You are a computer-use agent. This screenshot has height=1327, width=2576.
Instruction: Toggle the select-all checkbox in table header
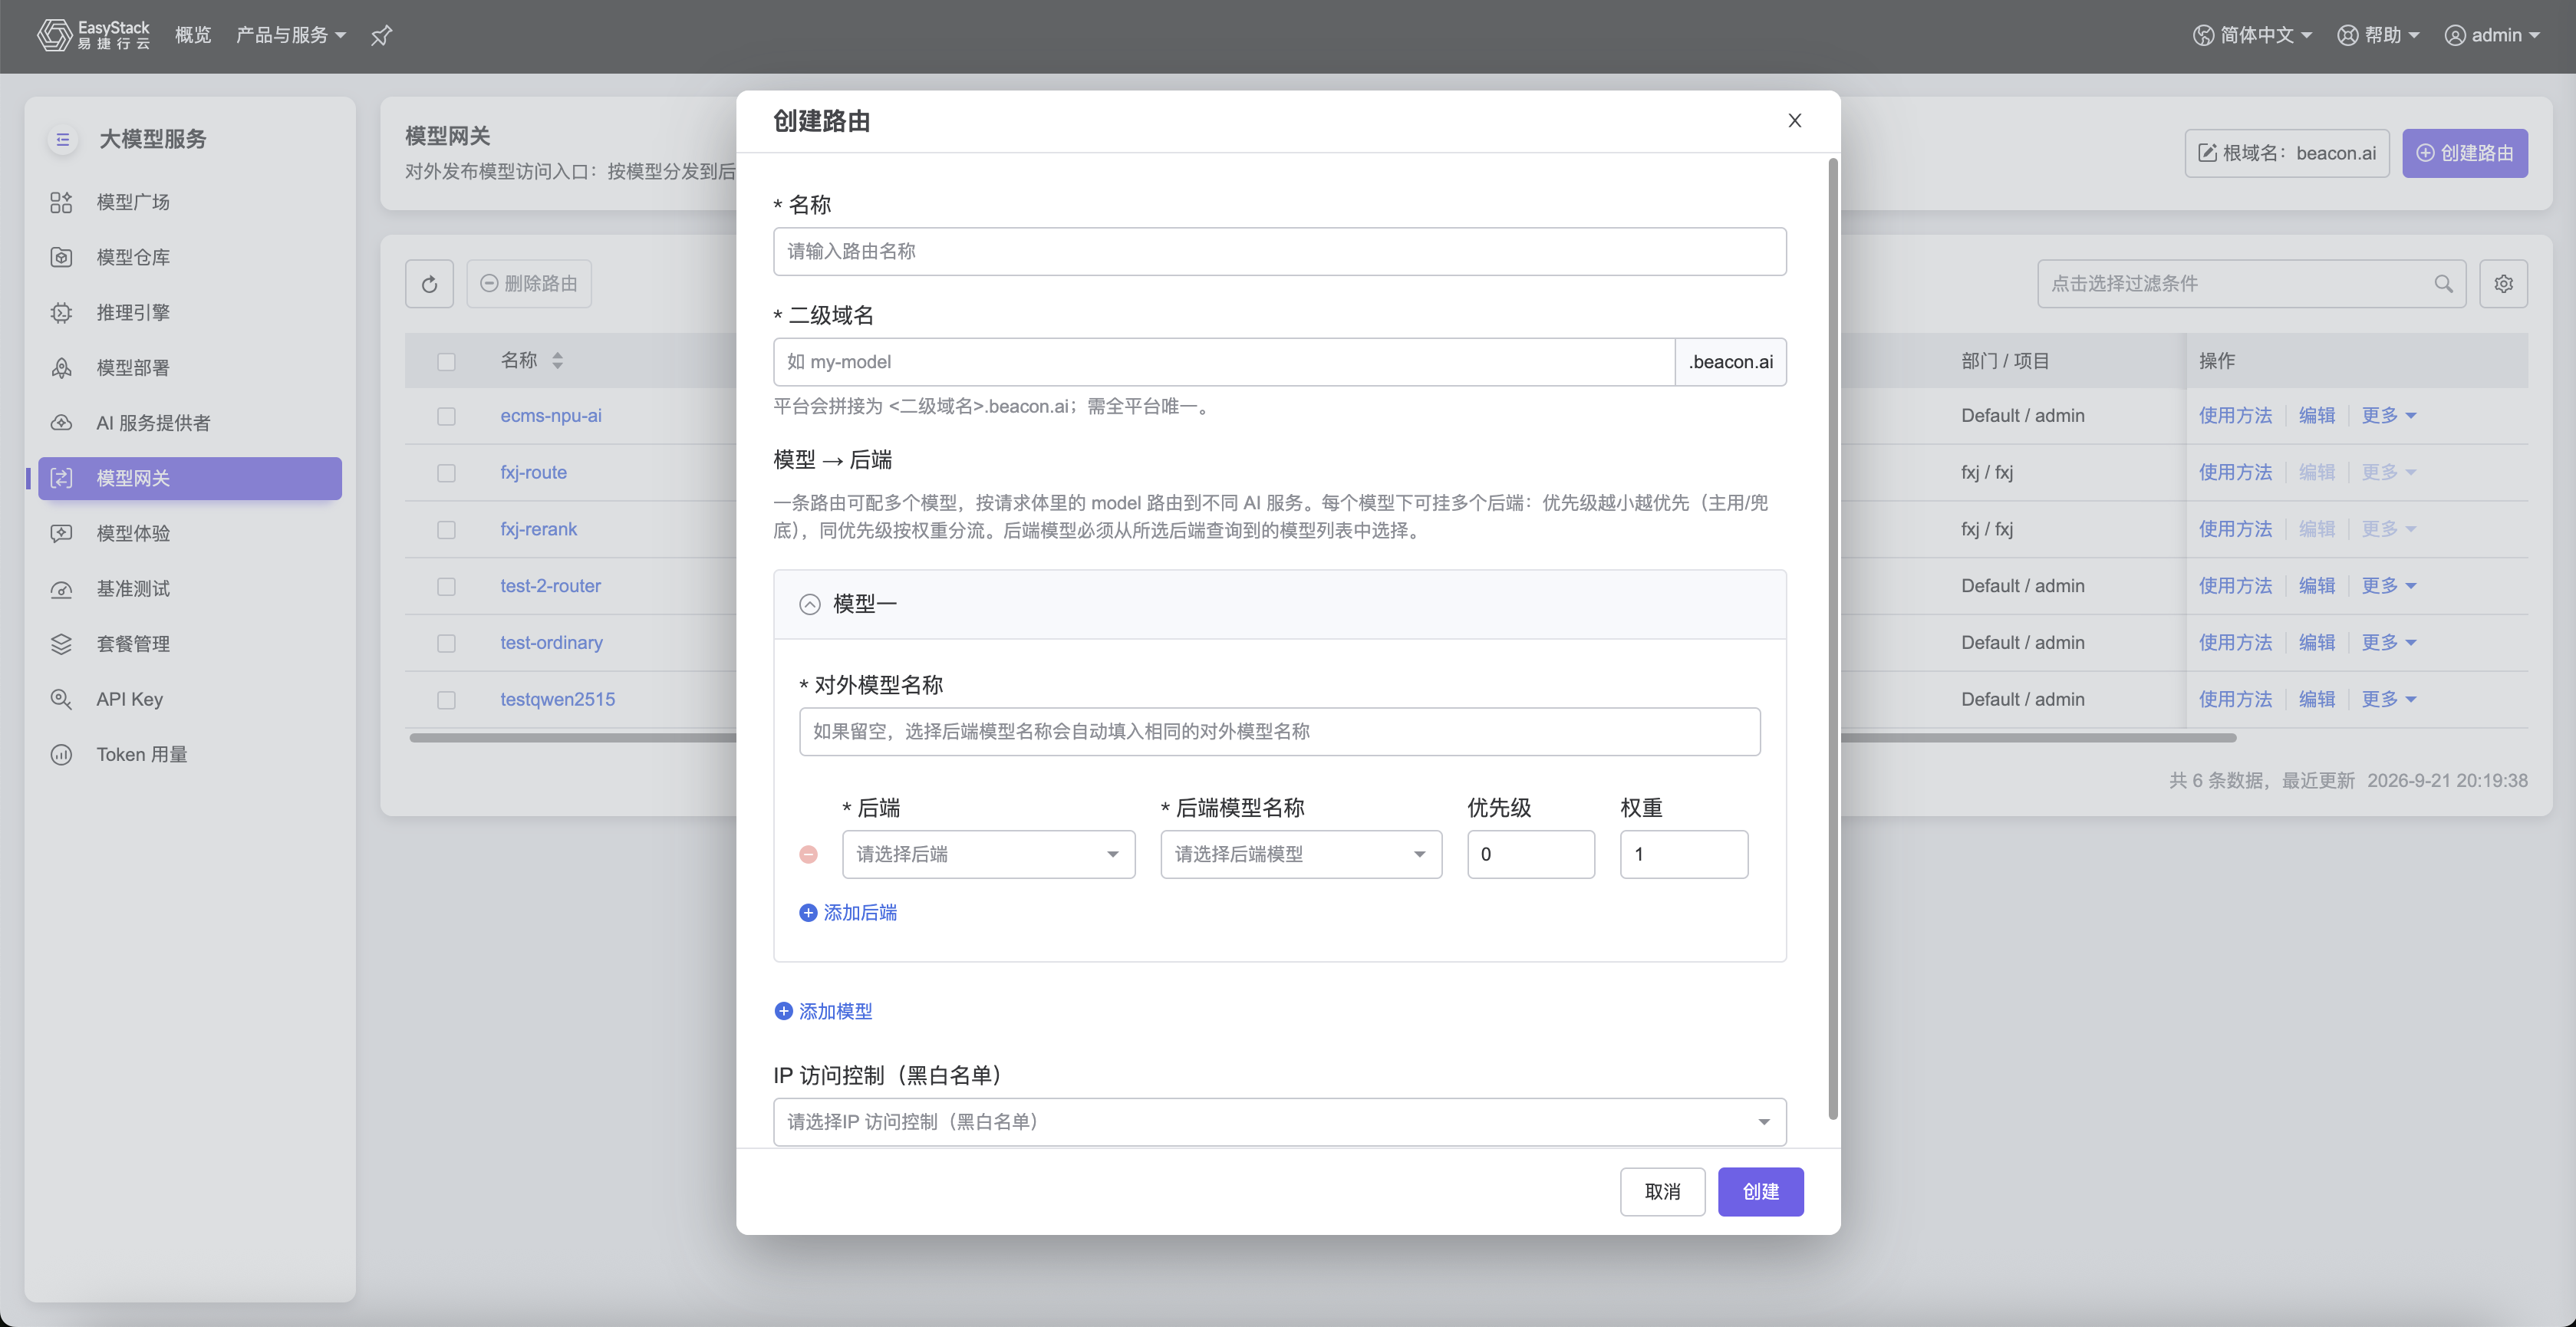pos(446,361)
